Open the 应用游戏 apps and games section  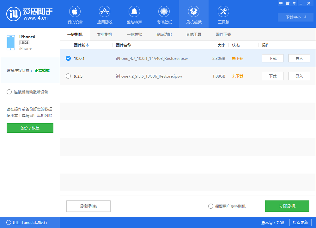pos(104,14)
